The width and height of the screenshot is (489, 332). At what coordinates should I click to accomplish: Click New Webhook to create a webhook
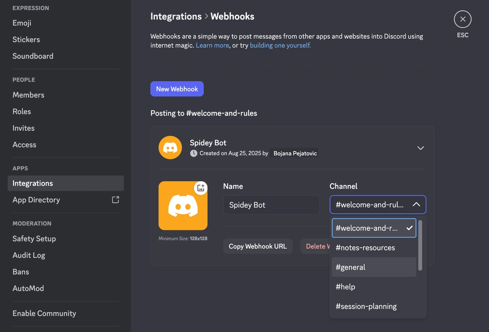point(177,88)
